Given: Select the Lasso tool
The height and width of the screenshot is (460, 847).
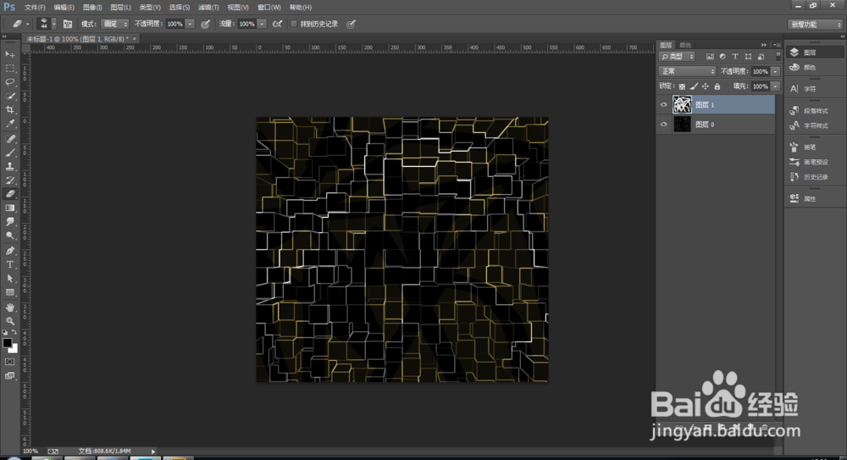Looking at the screenshot, I should pos(9,82).
